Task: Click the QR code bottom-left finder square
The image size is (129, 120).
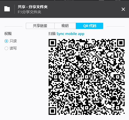Action: pos(52,111)
